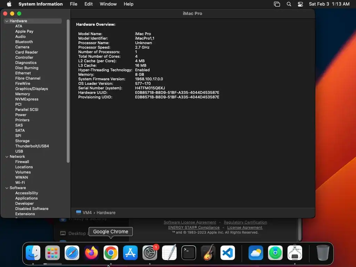The height and width of the screenshot is (267, 356).
Task: Open Launchpad in the Dock
Action: pyautogui.click(x=52, y=252)
